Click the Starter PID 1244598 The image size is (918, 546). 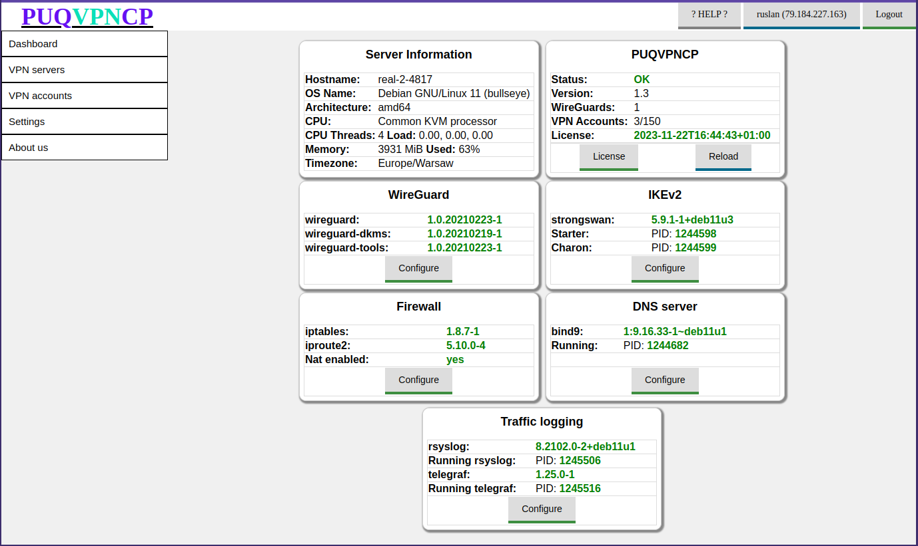pos(695,234)
